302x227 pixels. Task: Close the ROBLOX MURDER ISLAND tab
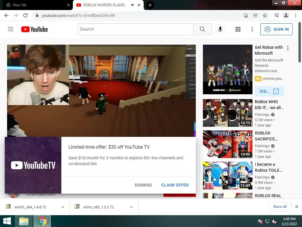pyautogui.click(x=139, y=5)
